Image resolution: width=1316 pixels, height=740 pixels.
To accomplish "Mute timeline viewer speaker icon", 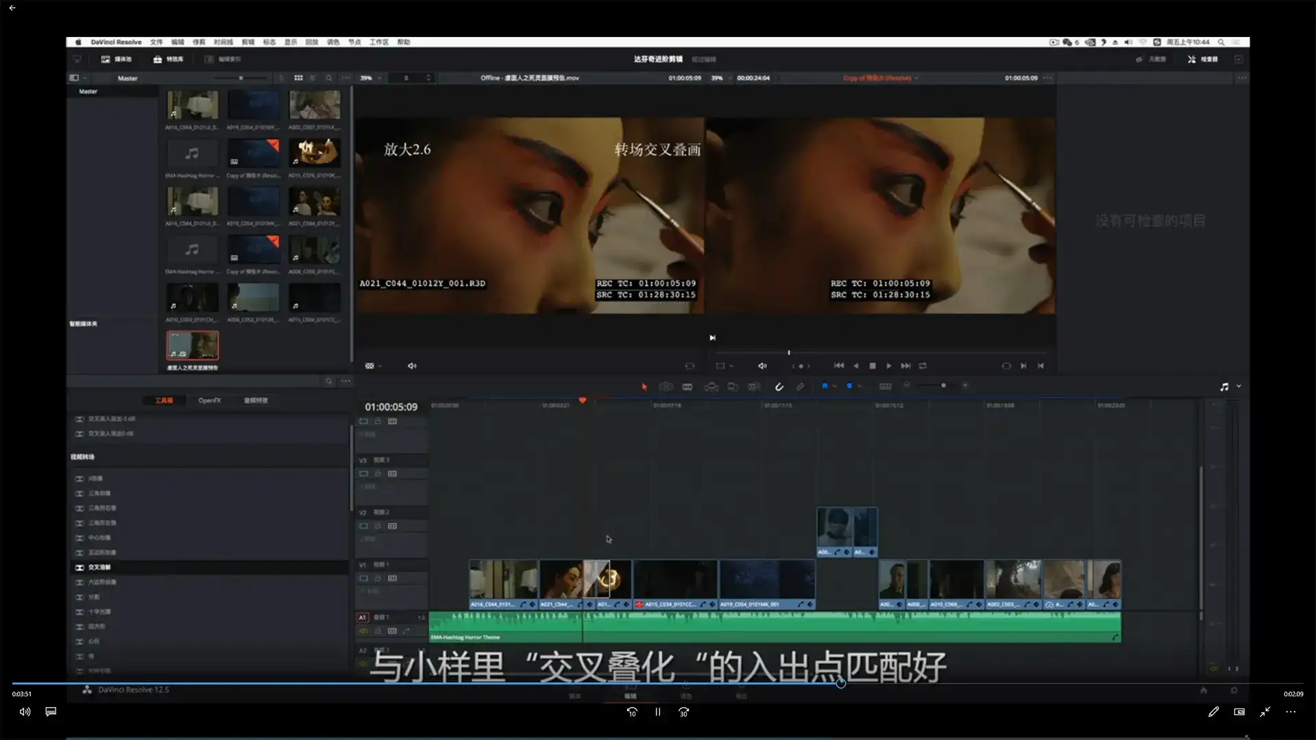I will point(762,366).
